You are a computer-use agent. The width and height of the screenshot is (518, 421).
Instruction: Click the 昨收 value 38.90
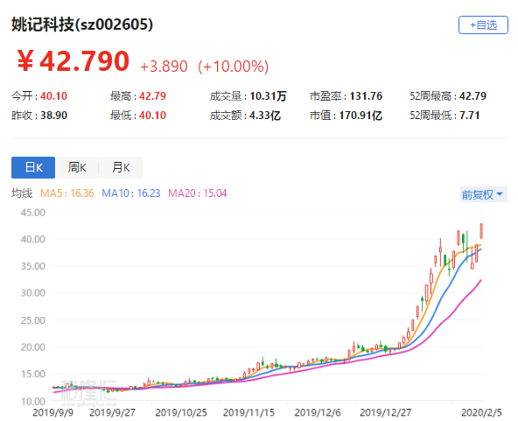click(53, 116)
